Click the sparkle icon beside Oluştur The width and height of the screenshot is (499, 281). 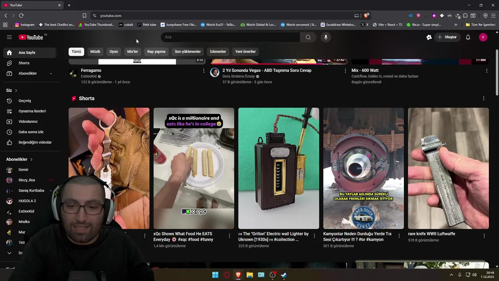tap(429, 37)
